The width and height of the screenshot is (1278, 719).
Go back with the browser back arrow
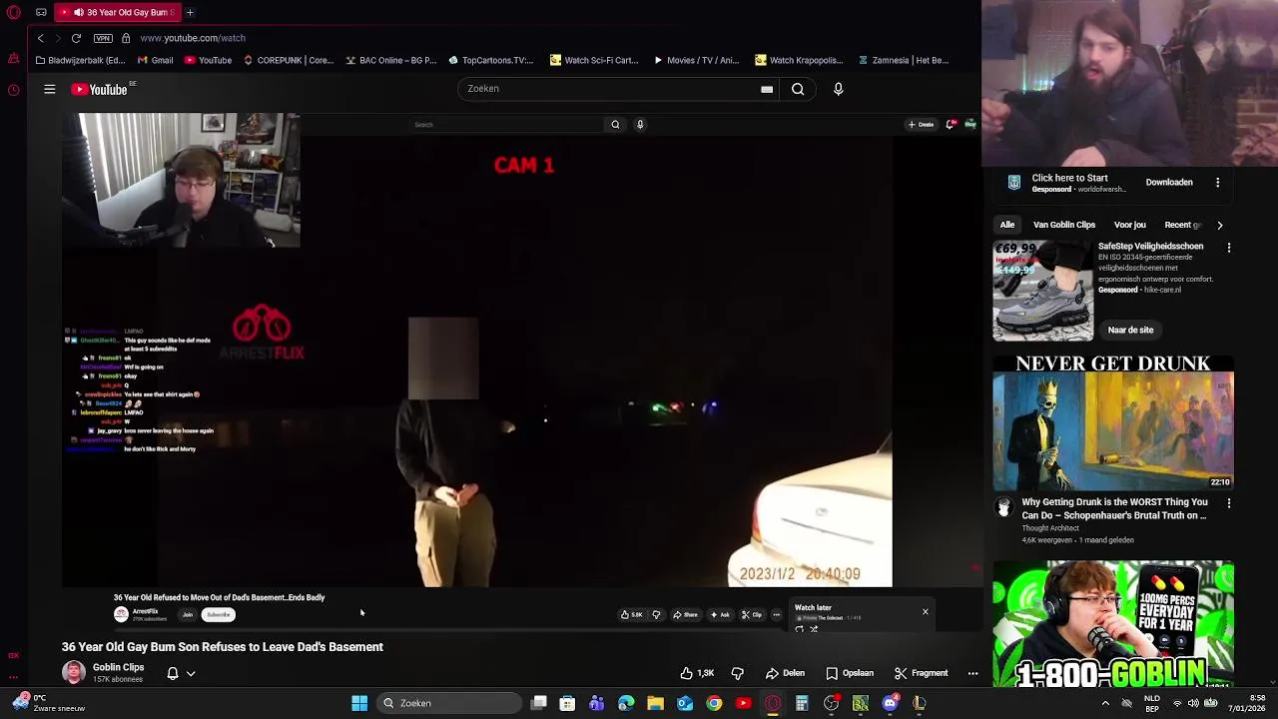pos(40,38)
